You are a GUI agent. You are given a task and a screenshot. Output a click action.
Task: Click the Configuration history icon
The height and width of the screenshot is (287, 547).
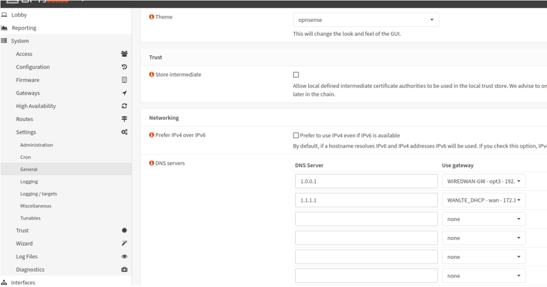pyautogui.click(x=124, y=67)
